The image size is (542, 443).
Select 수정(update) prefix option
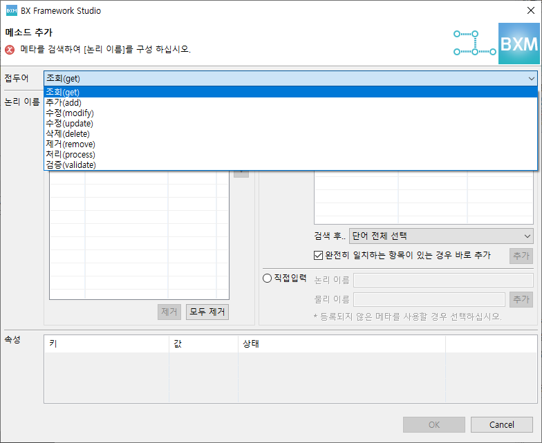[x=290, y=123]
